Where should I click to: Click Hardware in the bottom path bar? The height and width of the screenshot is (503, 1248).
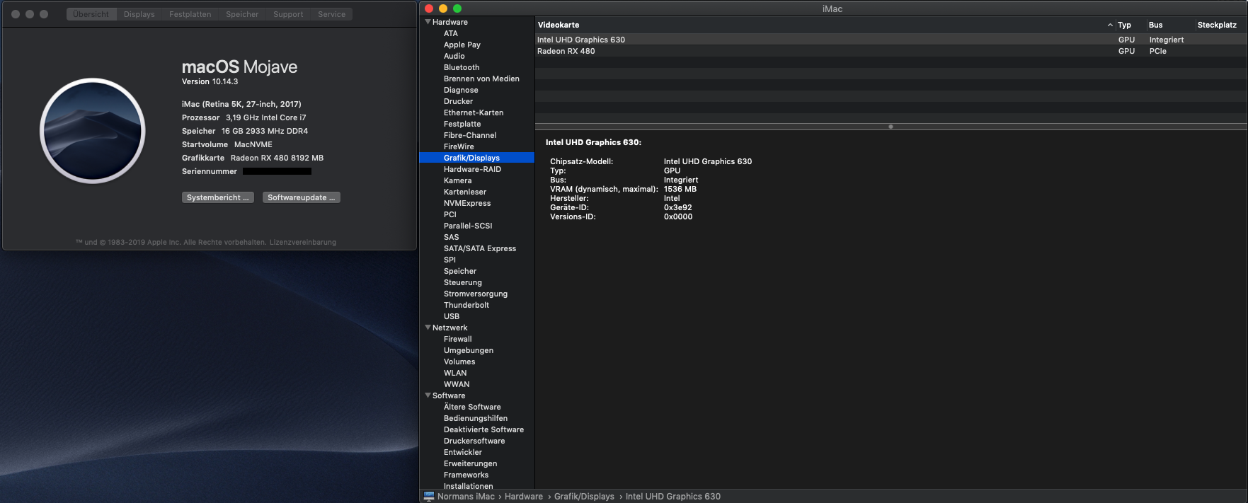[523, 497]
